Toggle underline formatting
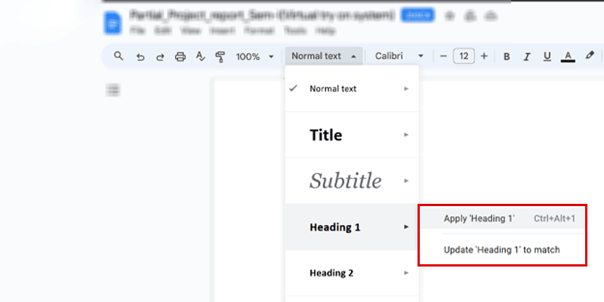The image size is (604, 302). click(547, 57)
